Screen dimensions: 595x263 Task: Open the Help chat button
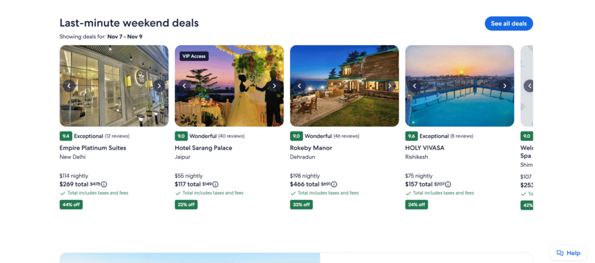(568, 253)
